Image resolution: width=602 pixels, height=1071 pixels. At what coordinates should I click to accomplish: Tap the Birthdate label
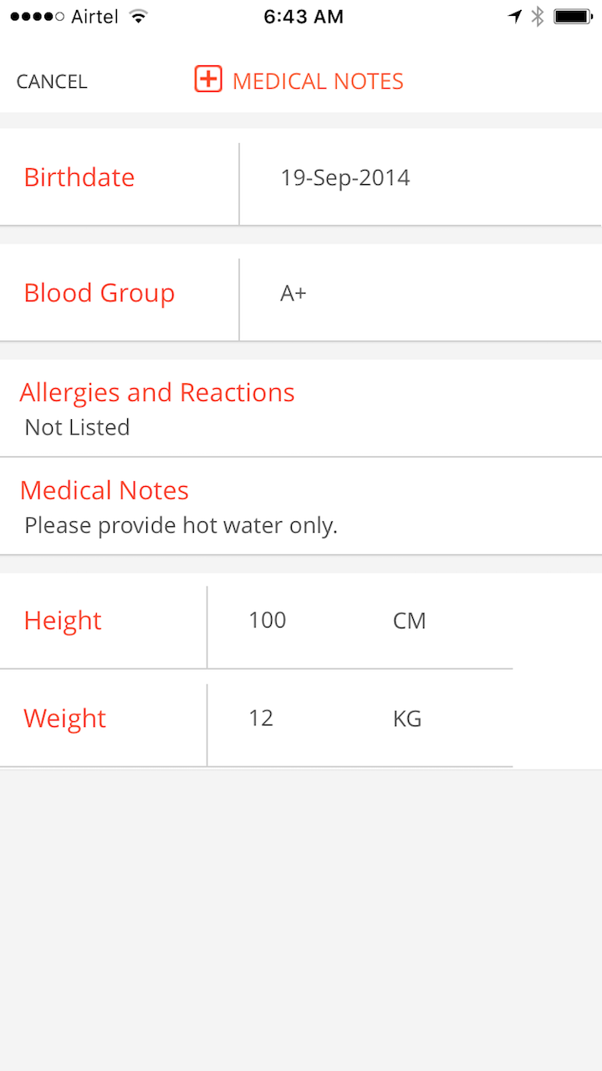(79, 177)
